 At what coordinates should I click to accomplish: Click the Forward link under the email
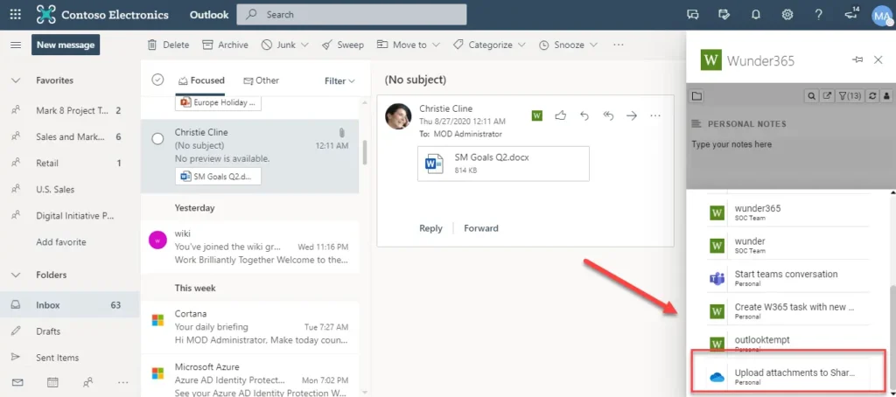pos(480,228)
